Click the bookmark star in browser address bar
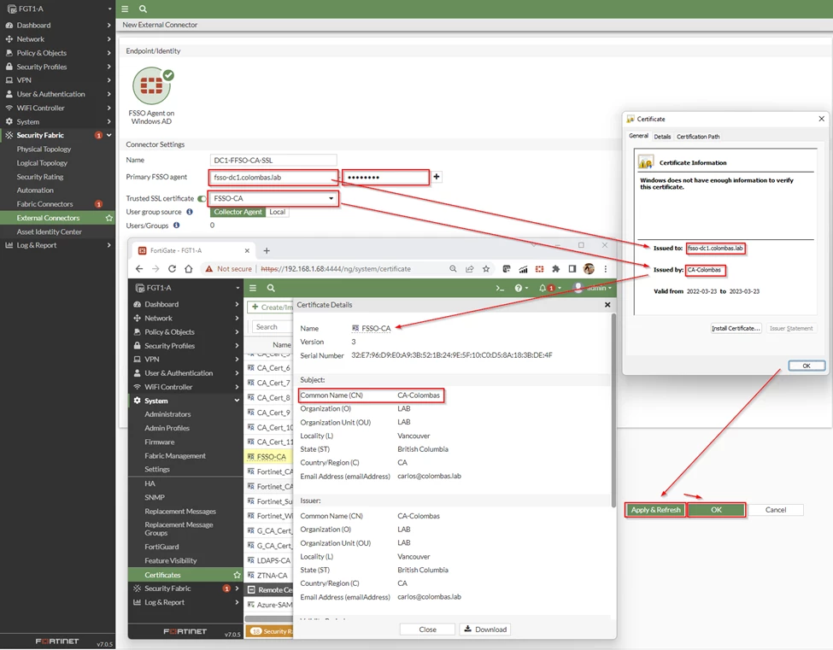 [485, 269]
